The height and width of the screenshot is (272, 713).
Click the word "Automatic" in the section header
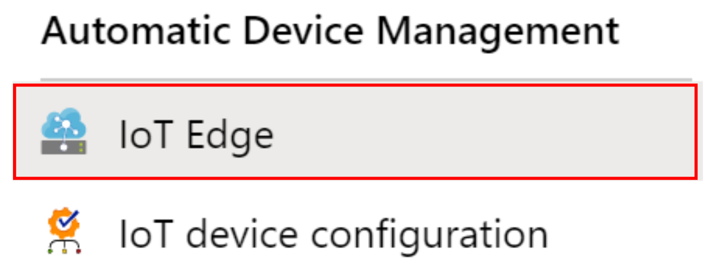pyautogui.click(x=135, y=31)
